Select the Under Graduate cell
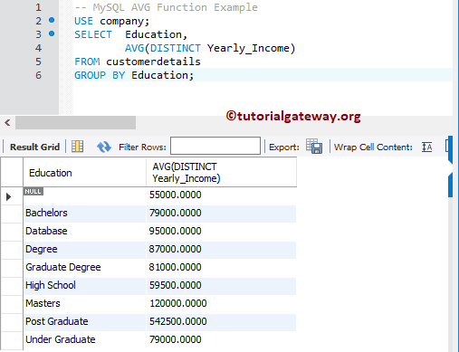 (84, 340)
